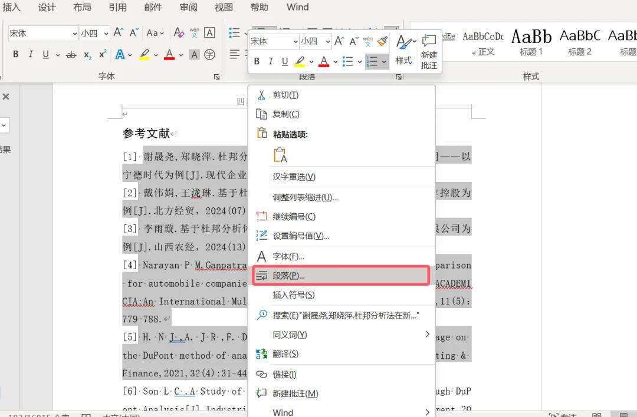Toggle Italic in the floating mini toolbar
Screen dimensions: 637x417
click(271, 61)
